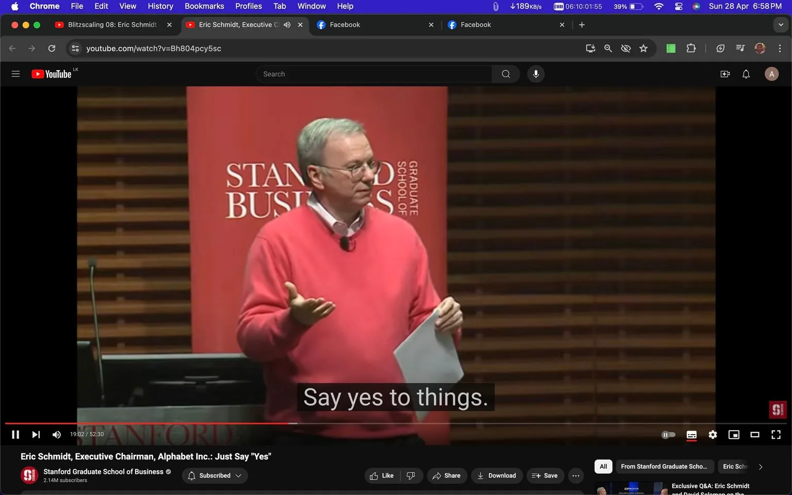Open the video settings gear

(x=713, y=435)
